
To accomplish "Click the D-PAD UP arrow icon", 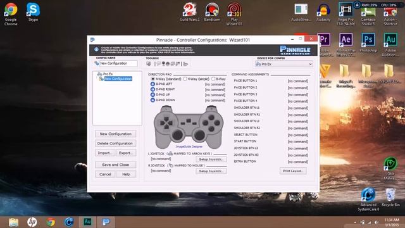I will pos(153,94).
